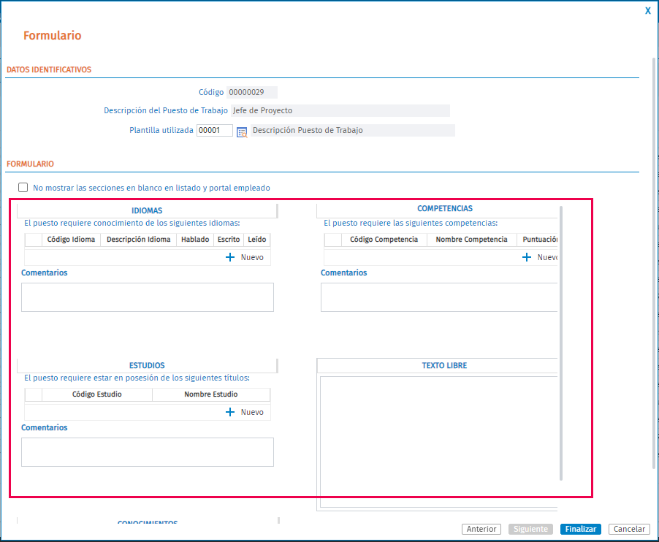Click the Idiomas Comentarios text area
Screen dimensions: 659x542
(148, 297)
